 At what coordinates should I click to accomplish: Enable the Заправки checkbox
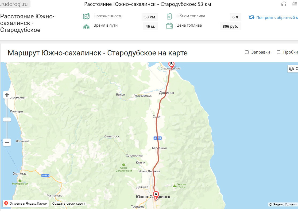click(x=247, y=52)
